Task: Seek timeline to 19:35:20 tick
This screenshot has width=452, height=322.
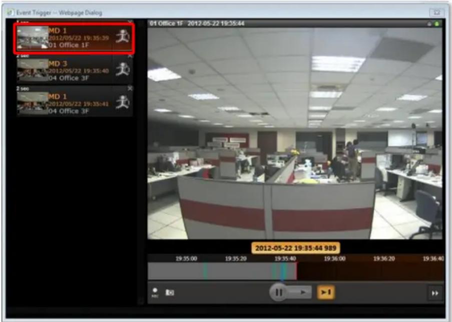Action: tap(236, 258)
